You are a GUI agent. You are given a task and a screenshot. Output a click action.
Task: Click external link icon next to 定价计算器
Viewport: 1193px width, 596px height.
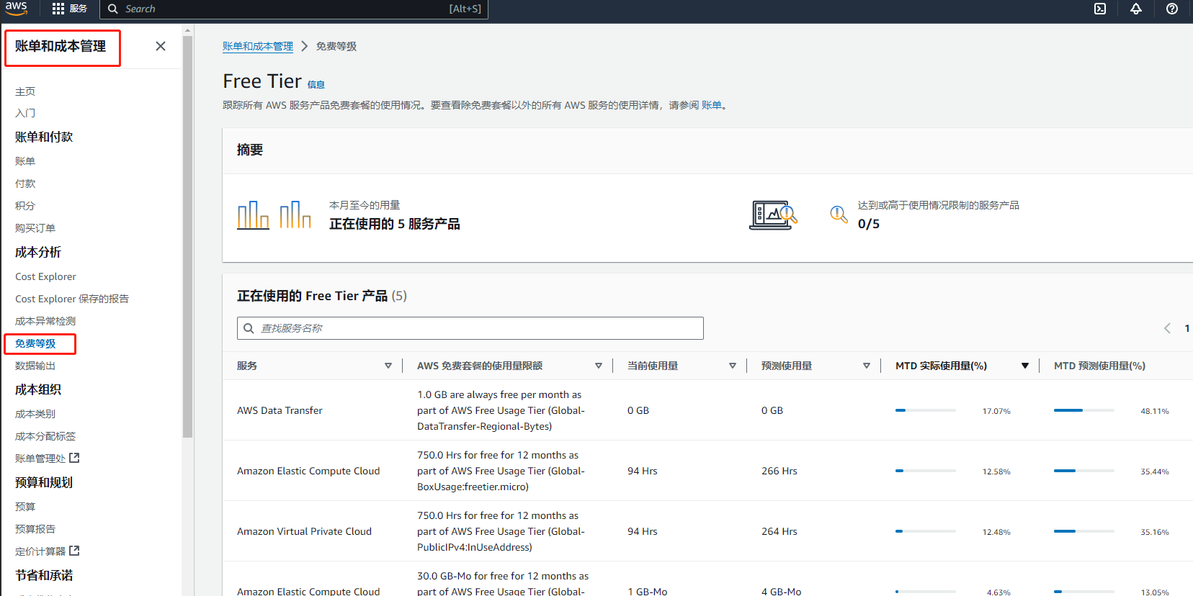click(74, 551)
